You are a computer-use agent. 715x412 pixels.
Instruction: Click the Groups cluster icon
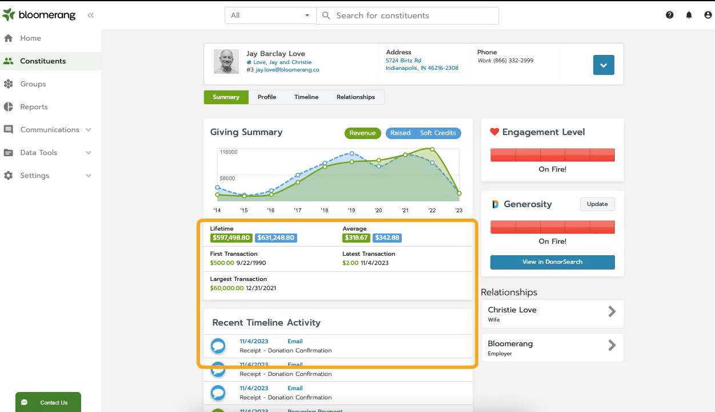[x=8, y=84]
